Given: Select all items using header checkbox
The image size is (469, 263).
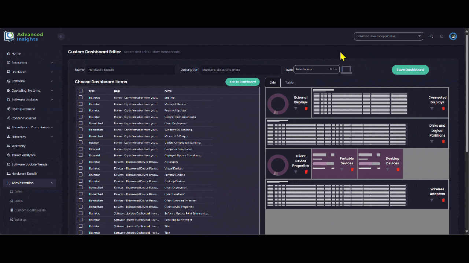Looking at the screenshot, I should click(81, 91).
